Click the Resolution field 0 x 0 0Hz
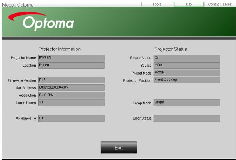236x160 pixels. 71,95
